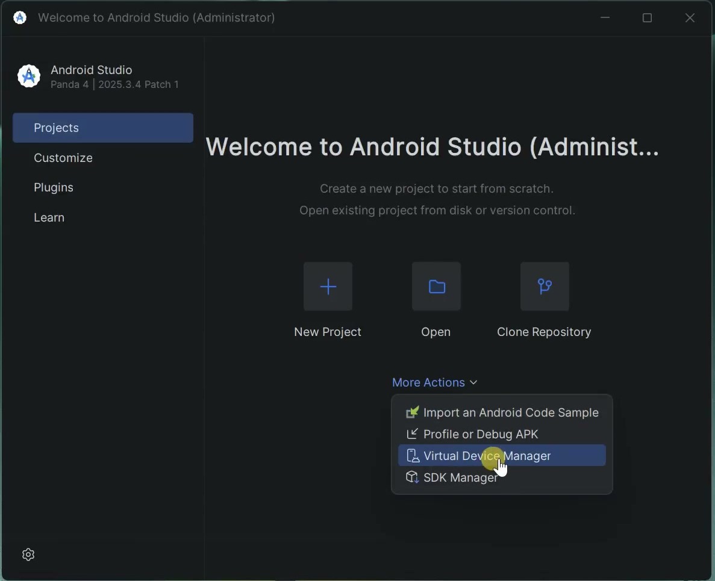Click the window title text
715x581 pixels.
click(157, 18)
